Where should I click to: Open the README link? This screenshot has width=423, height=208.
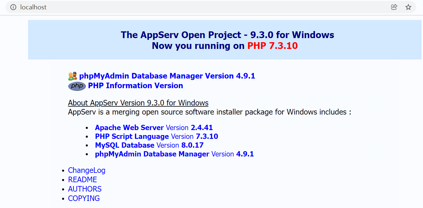[x=83, y=180]
